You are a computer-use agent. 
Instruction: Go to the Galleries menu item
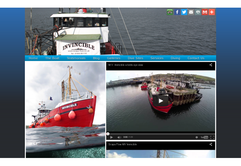click(114, 58)
